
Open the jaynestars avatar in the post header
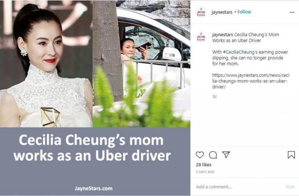click(201, 12)
